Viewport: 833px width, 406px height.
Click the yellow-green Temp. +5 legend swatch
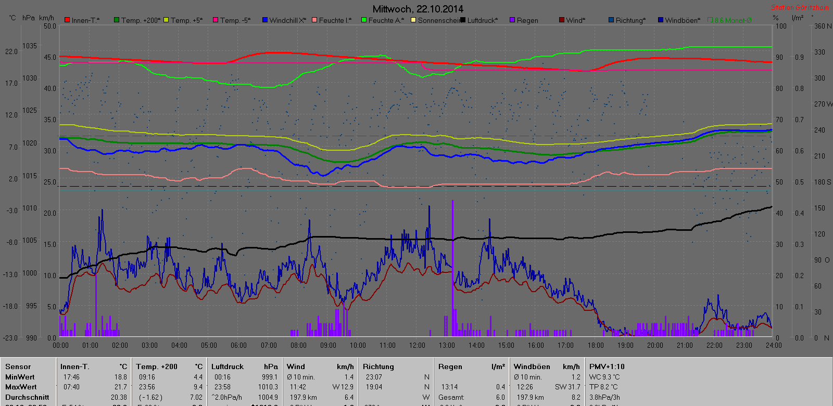[166, 20]
